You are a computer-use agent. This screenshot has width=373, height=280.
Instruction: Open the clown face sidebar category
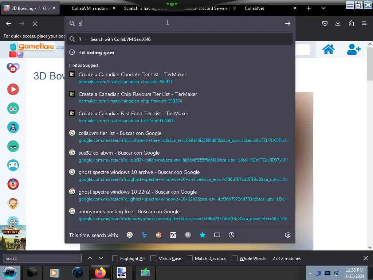pyautogui.click(x=13, y=184)
